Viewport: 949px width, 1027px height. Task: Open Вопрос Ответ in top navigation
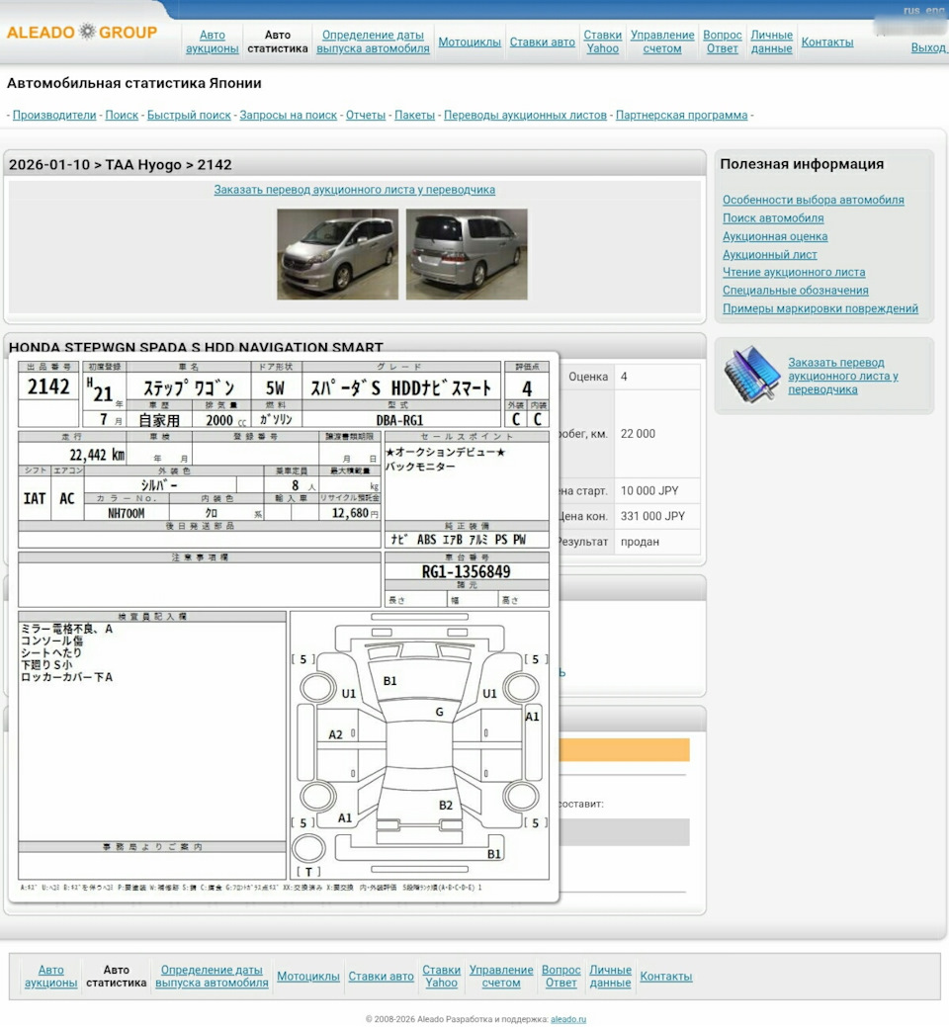723,42
